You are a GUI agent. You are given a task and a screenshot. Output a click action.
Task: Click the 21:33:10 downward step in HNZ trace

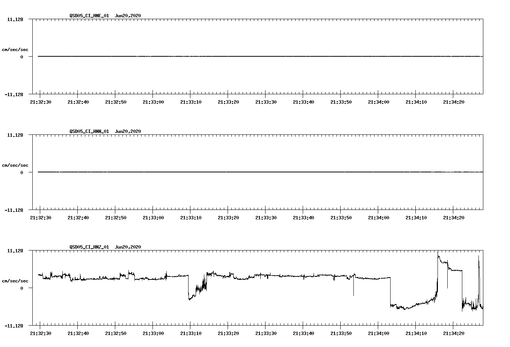(x=189, y=287)
